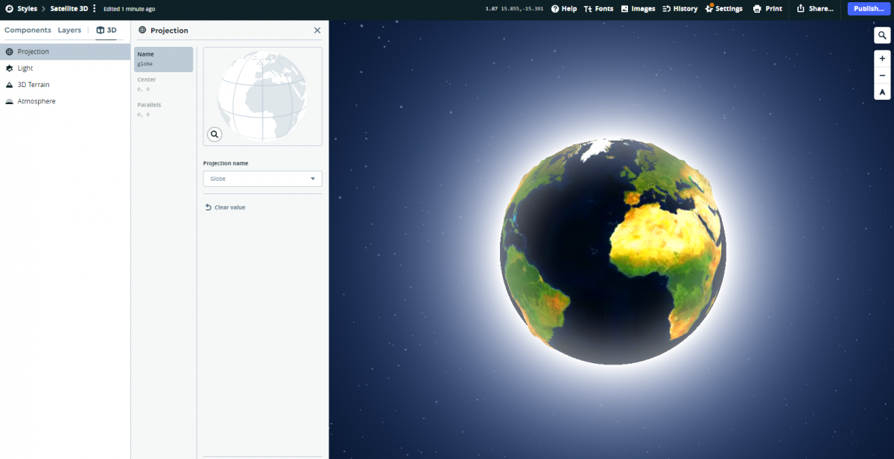Open the Projection name dropdown
The height and width of the screenshot is (459, 894).
point(262,179)
